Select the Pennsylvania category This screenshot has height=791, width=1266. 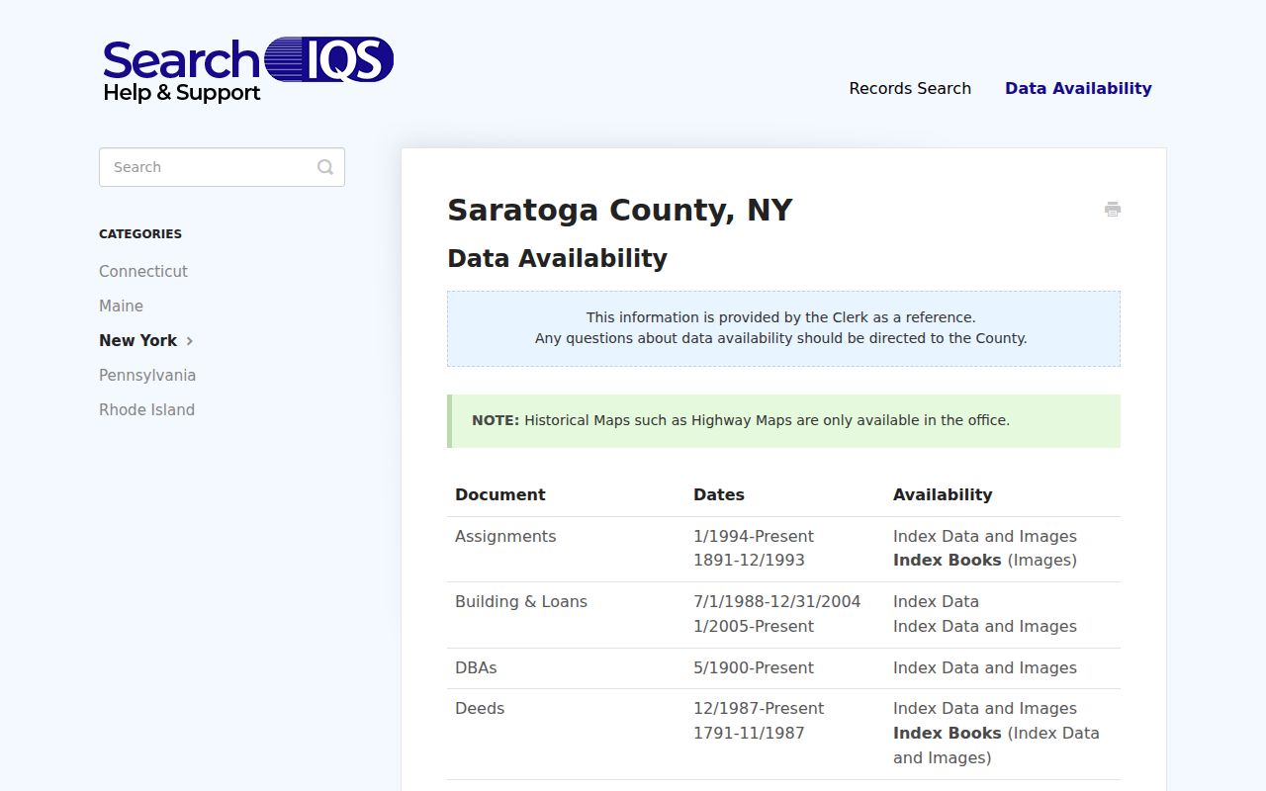147,375
